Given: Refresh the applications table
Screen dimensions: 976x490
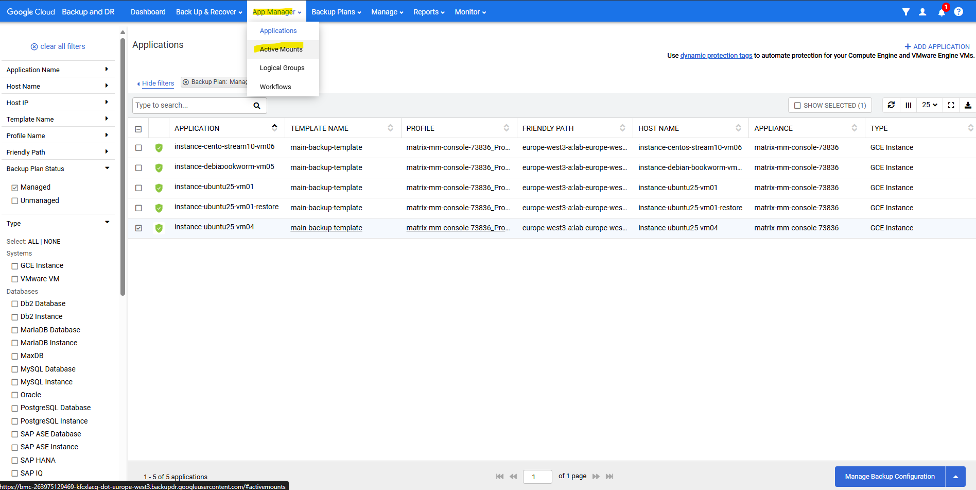Looking at the screenshot, I should pos(891,105).
